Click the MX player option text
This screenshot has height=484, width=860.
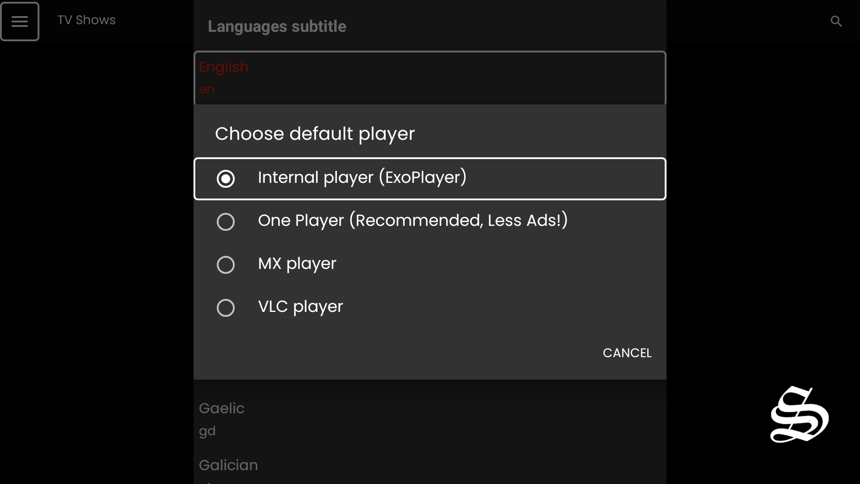click(297, 264)
